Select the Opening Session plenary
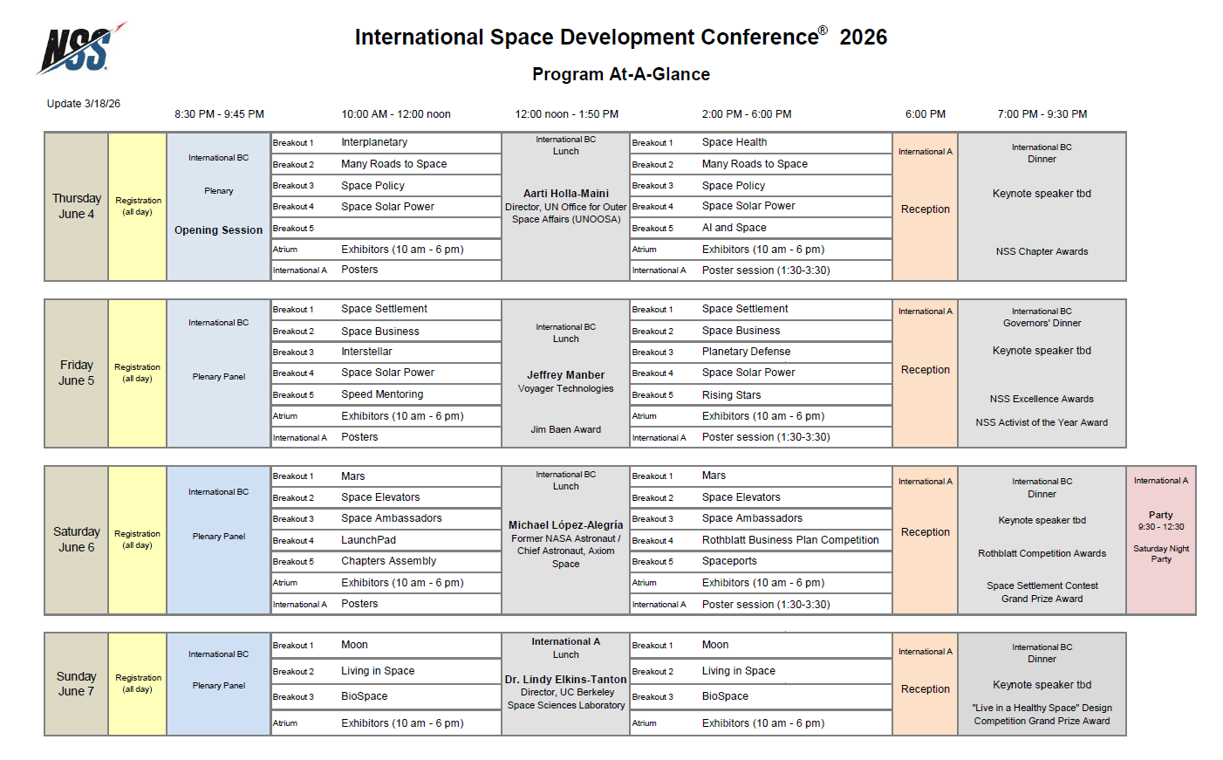Screen dimensions: 1223x760 (x=218, y=230)
